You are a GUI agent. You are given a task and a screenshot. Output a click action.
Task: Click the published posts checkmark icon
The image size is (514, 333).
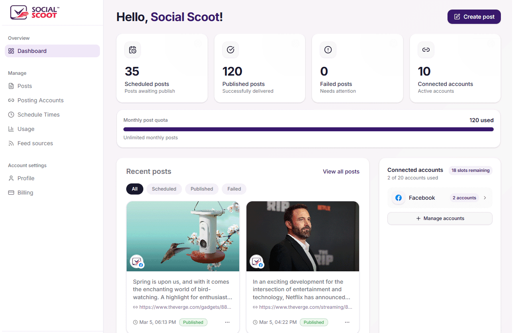(x=231, y=50)
